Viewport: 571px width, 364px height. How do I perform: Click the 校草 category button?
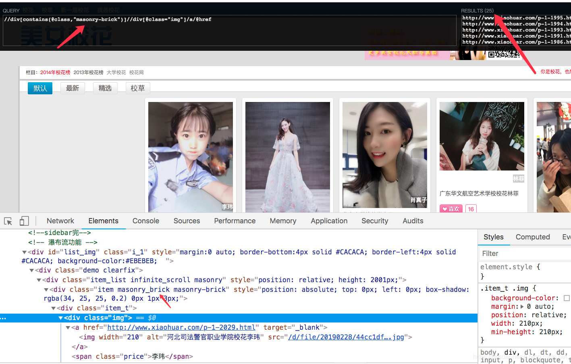(138, 88)
